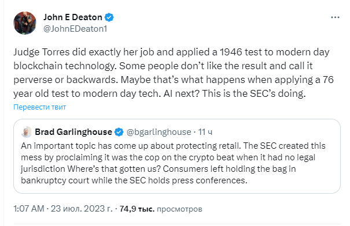The width and height of the screenshot is (350, 226).
Task: Click John E Deaton's blue verified badge
Action: pyautogui.click(x=109, y=17)
